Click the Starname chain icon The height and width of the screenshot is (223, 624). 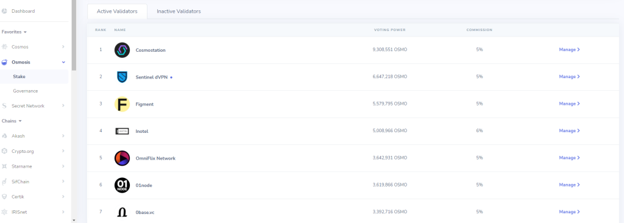coord(4,166)
